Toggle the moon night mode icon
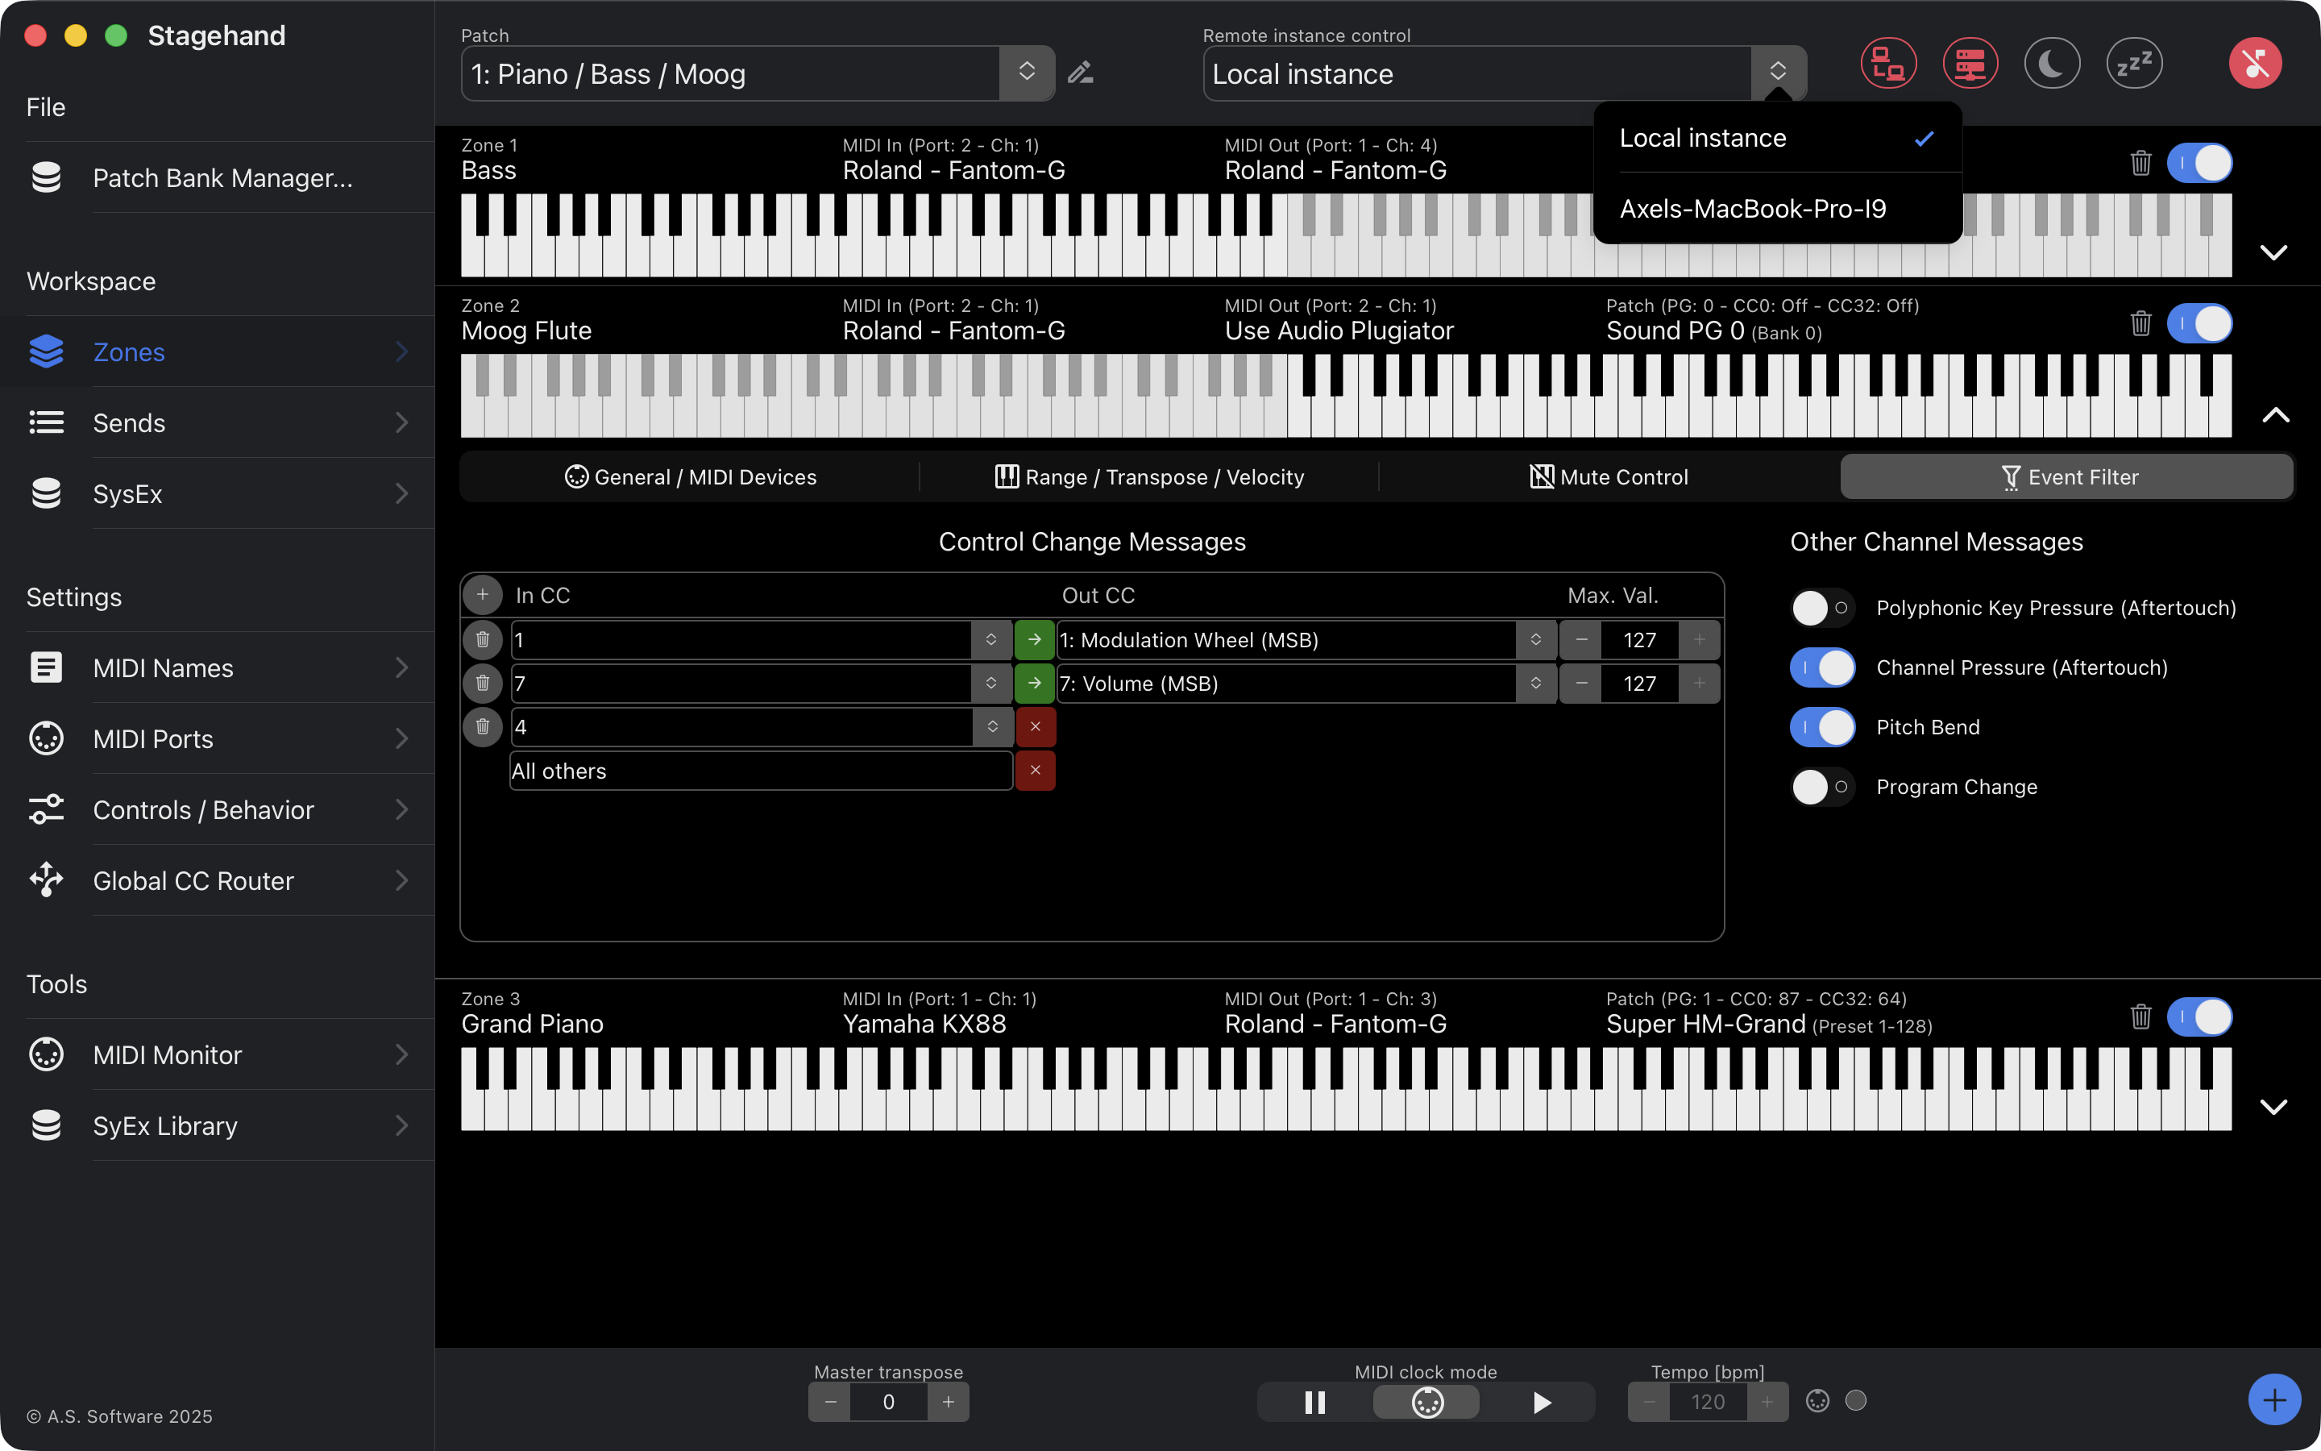Screen dimensions: 2321x1451 click(x=2052, y=64)
